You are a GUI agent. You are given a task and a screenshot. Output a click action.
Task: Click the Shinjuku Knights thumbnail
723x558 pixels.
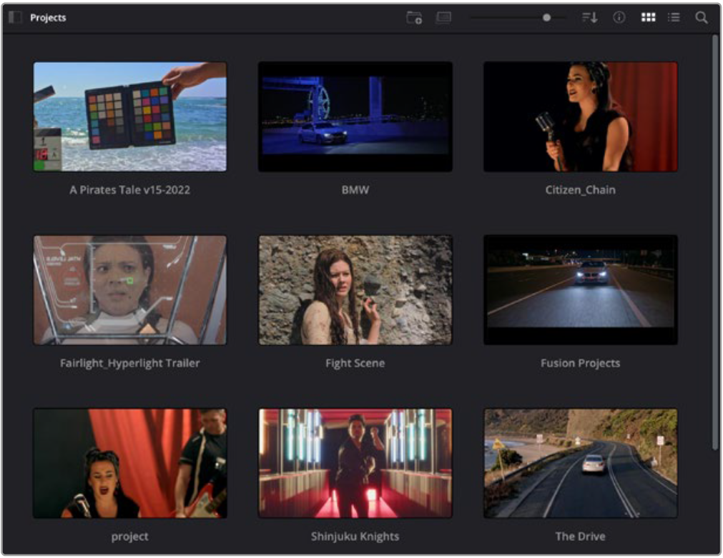[x=355, y=463]
